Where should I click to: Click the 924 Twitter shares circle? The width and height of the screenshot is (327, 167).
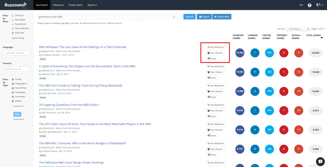pos(270,111)
